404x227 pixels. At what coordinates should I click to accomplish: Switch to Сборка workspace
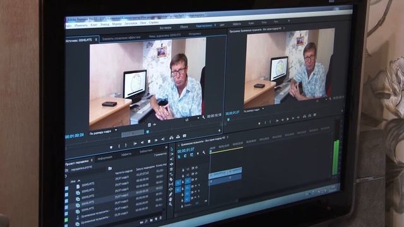click(184, 26)
